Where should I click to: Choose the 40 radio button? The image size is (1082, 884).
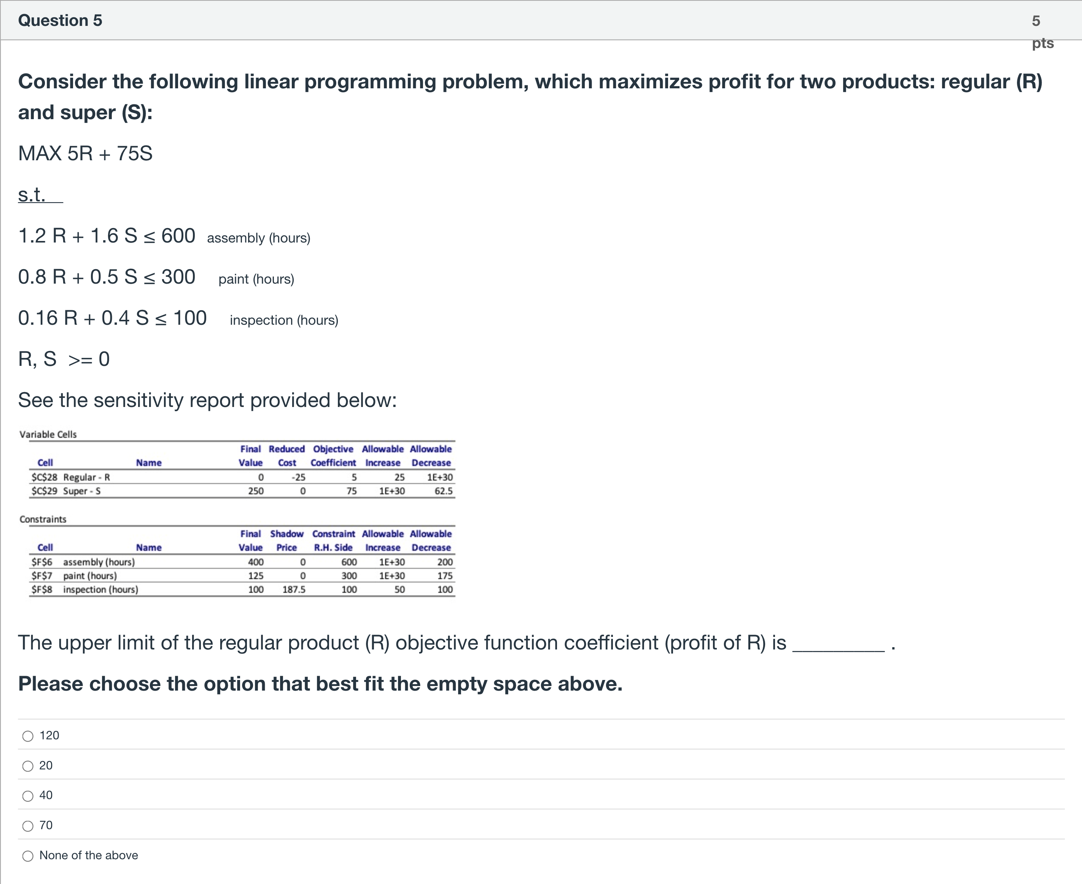tap(28, 796)
